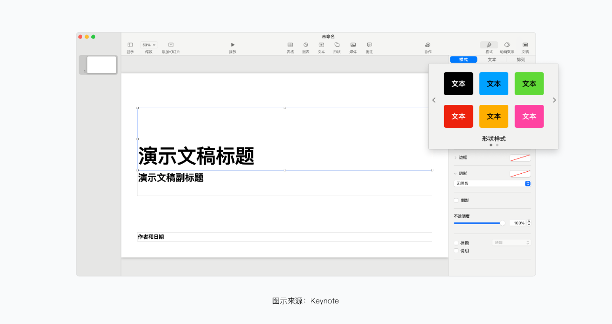
Task: Check the 标题 caption title checkbox
Action: [456, 243]
